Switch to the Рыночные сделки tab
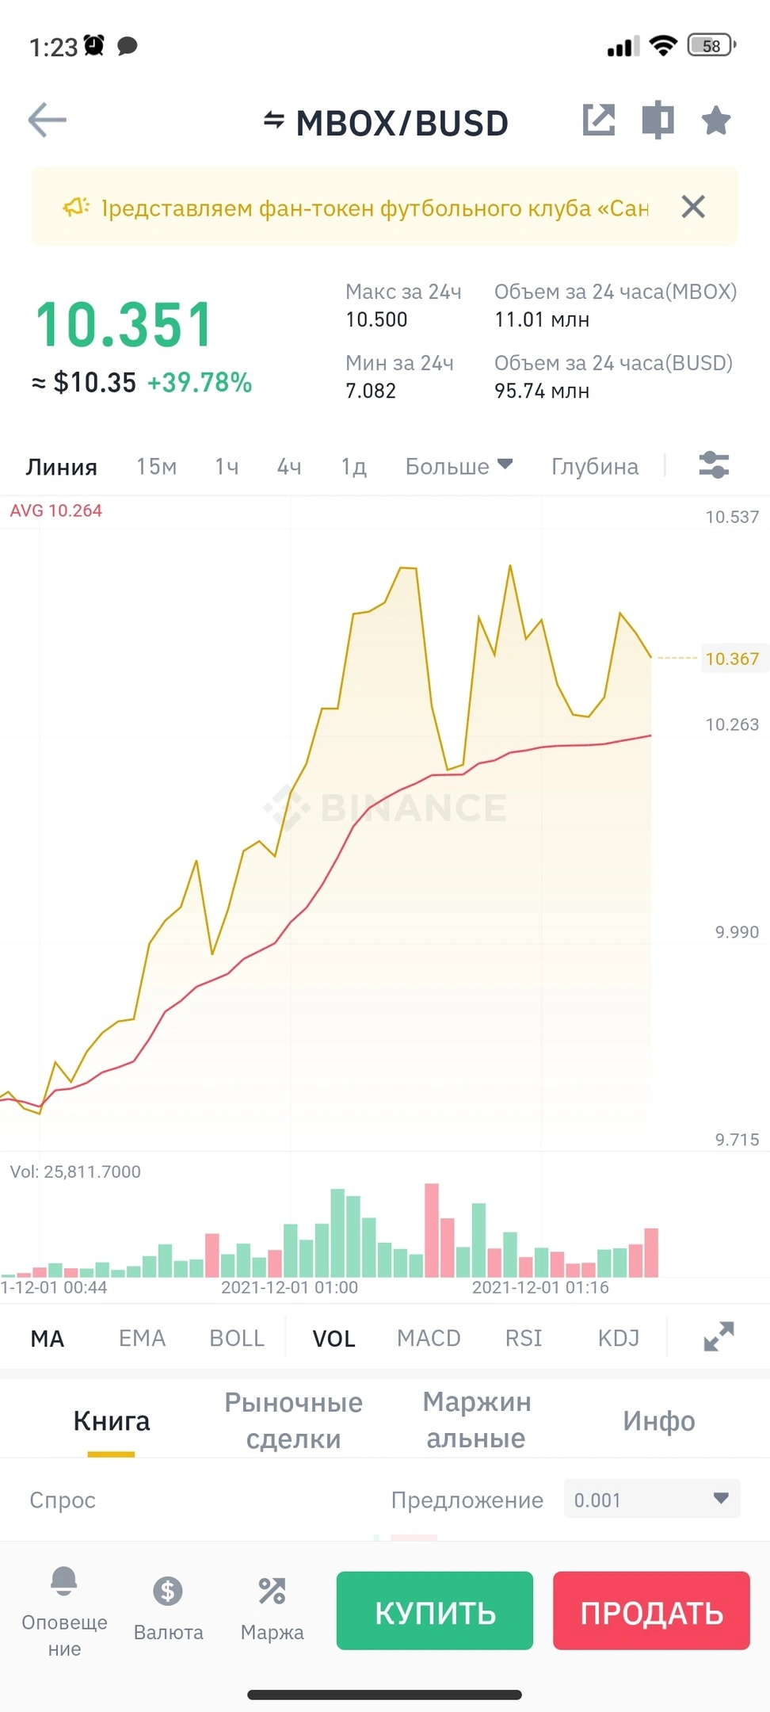 point(293,1420)
